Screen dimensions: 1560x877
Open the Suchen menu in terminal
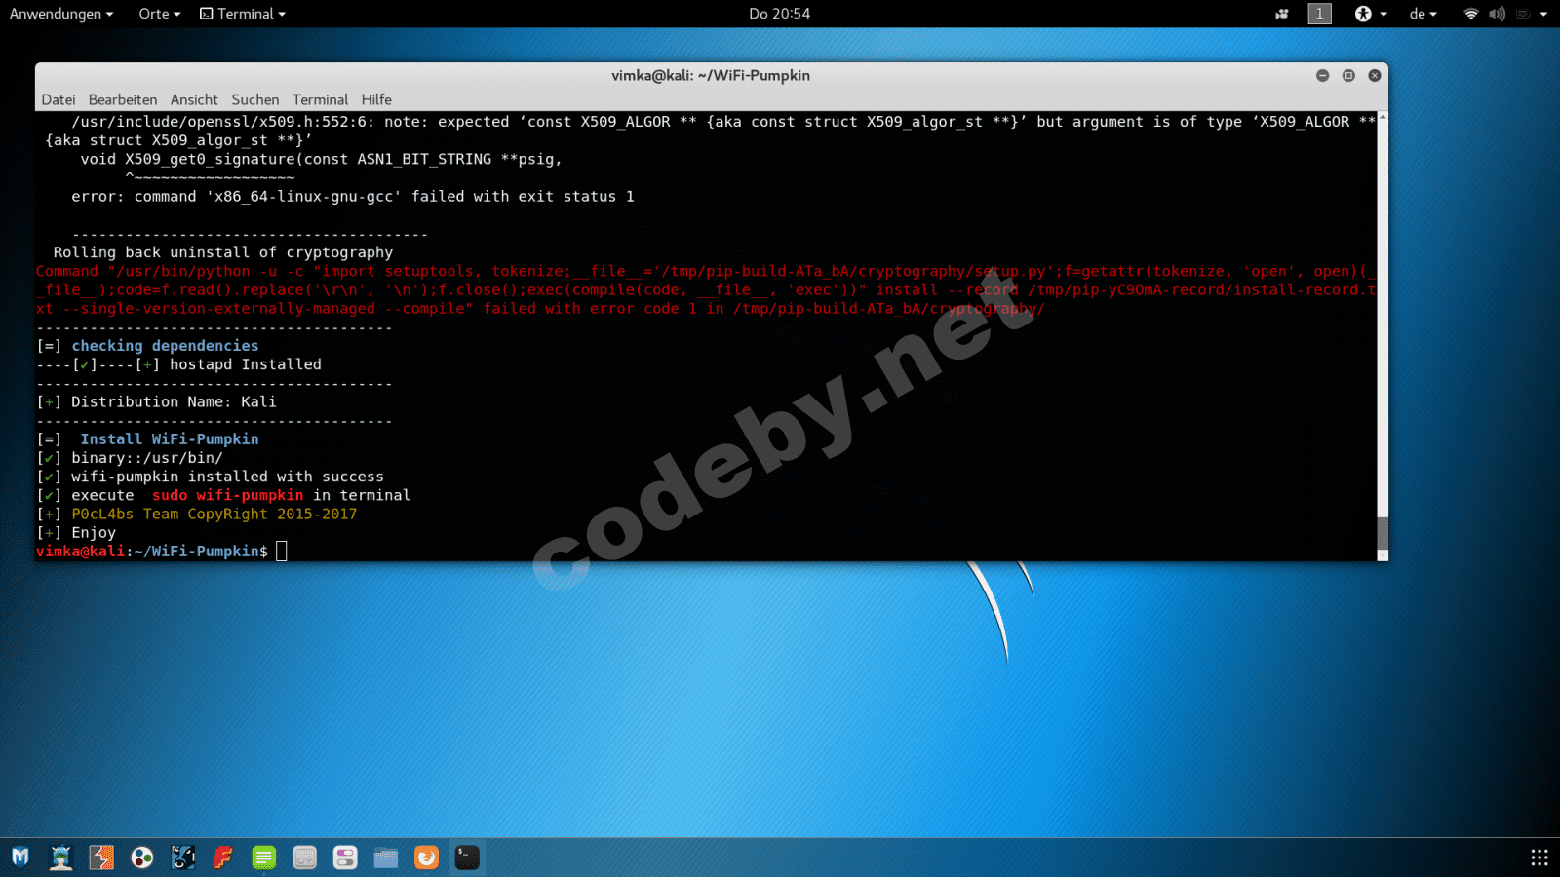pyautogui.click(x=255, y=99)
